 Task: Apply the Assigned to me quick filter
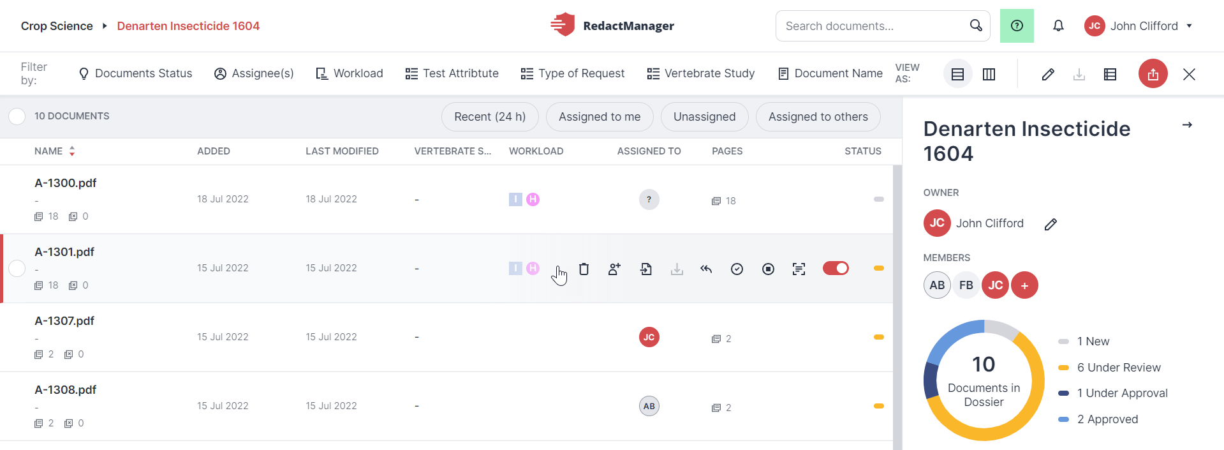(600, 117)
